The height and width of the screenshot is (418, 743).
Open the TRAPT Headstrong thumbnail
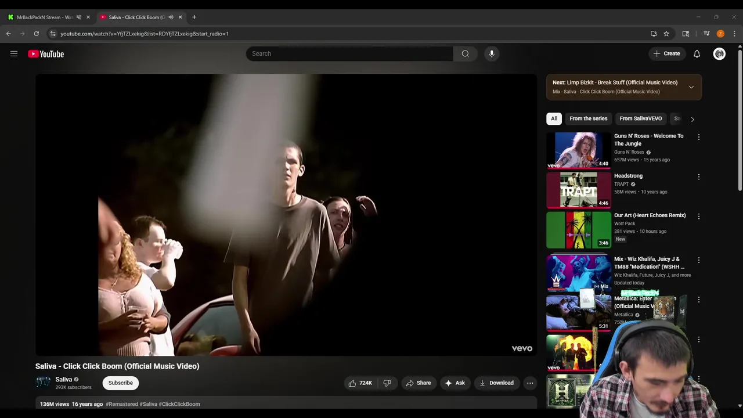(x=579, y=190)
